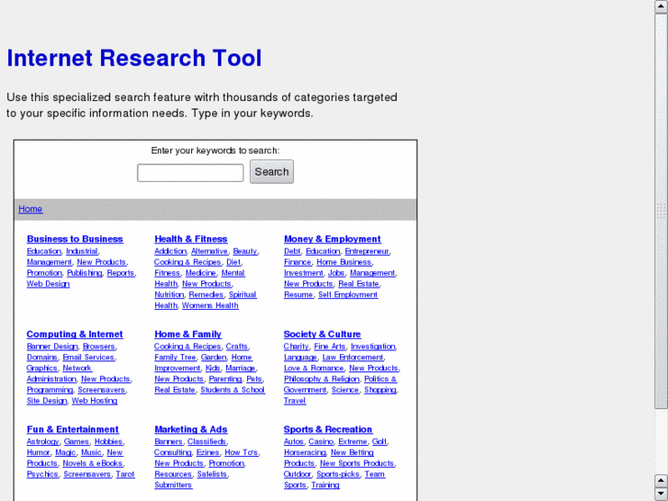Select the Parenting link
This screenshot has height=501, width=668.
pos(225,379)
